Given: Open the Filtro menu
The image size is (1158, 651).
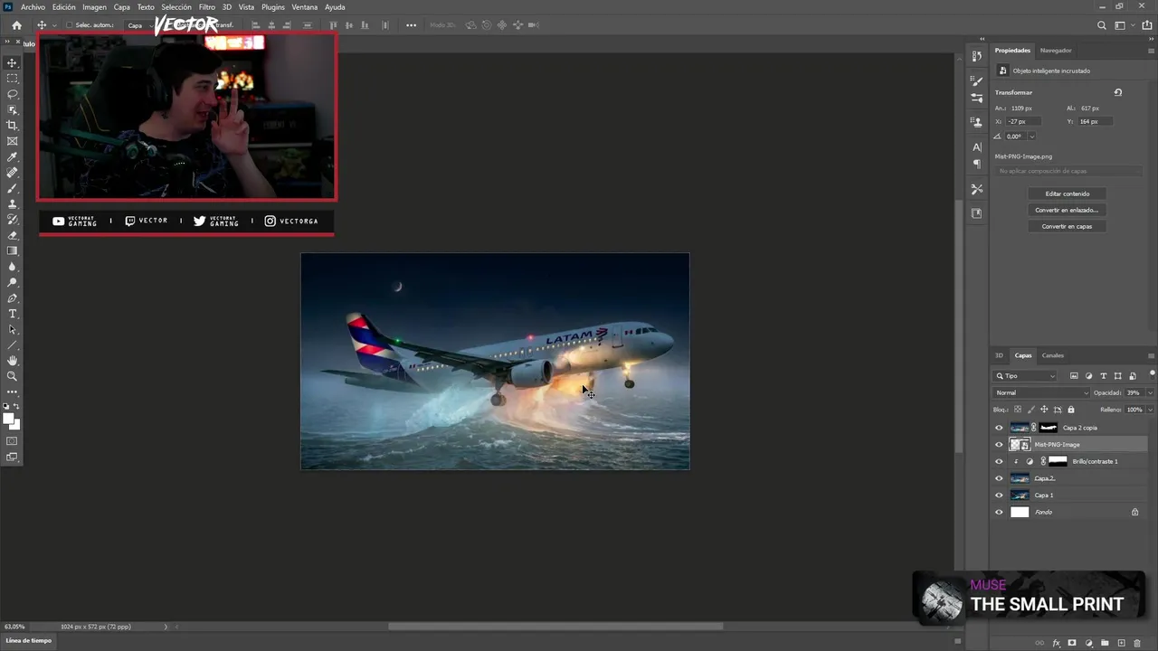Looking at the screenshot, I should pos(207,7).
